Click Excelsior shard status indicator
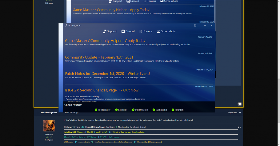Viewport: 280px width, 146px height. [x=116, y=110]
